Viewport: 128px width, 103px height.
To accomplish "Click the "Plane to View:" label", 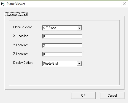I will (23, 27).
